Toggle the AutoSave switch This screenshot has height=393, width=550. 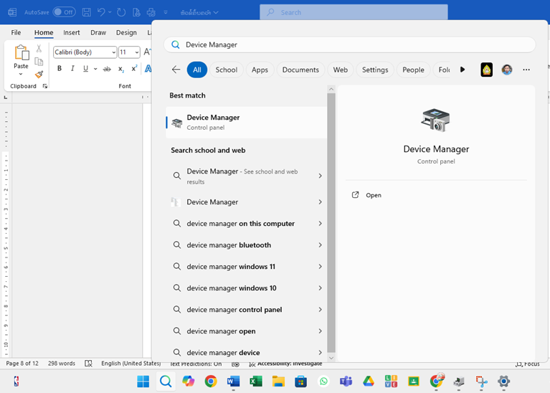tap(64, 12)
